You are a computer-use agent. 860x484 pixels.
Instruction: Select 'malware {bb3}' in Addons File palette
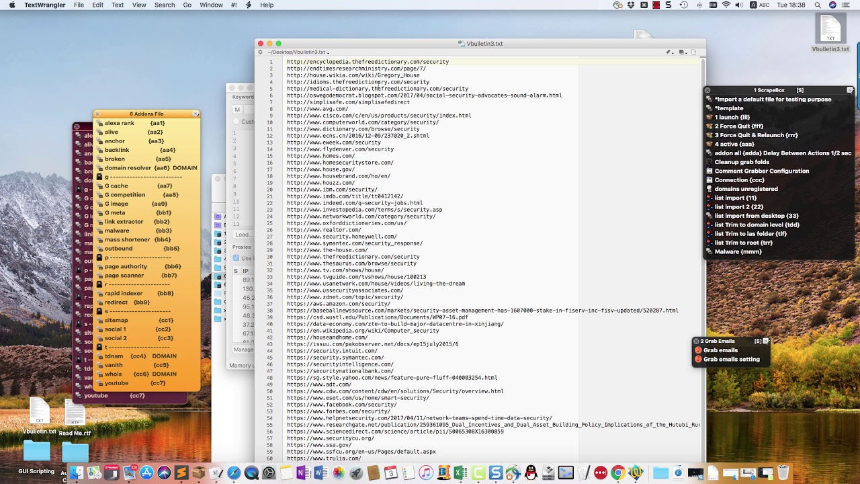click(x=138, y=231)
